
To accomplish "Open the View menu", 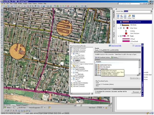I will pyautogui.click(x=11, y=3).
